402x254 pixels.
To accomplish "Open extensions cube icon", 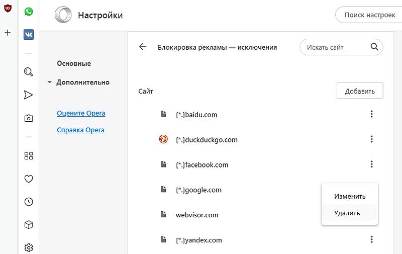I will 29,225.
